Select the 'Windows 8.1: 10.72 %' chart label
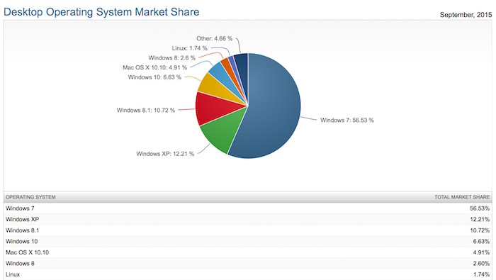Image resolution: width=496 pixels, height=280 pixels. [145, 110]
